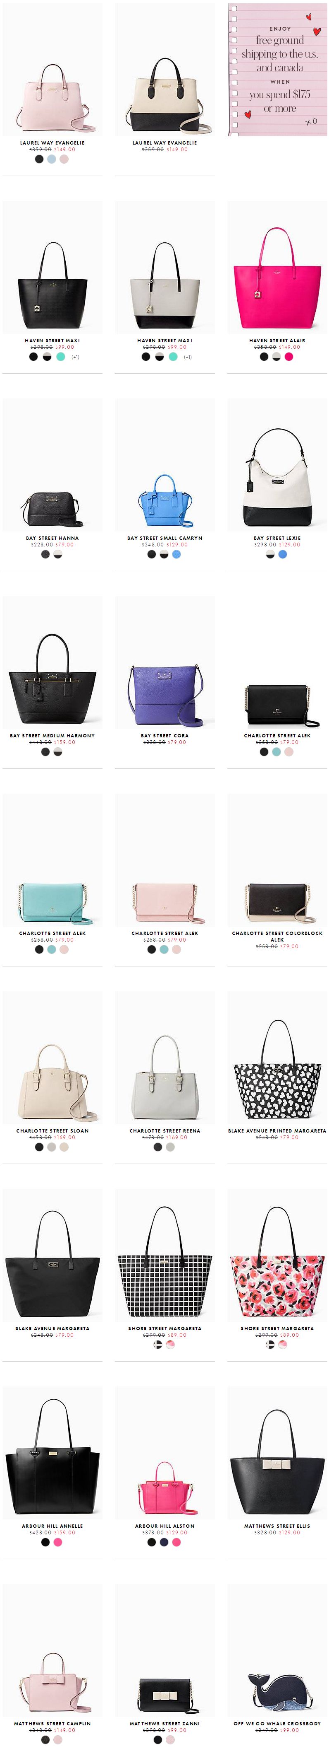Select grey swatch under Charlotte Street Reena
329x1751 pixels.
point(170,1147)
